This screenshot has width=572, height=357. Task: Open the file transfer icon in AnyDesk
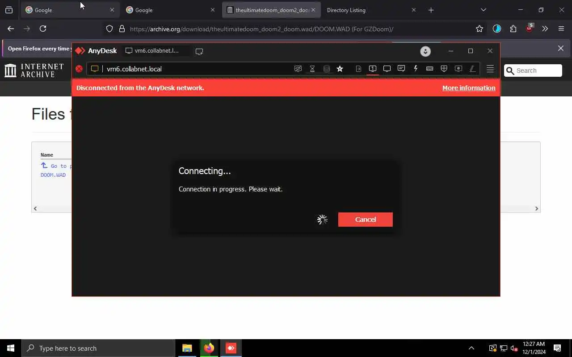[x=358, y=69]
